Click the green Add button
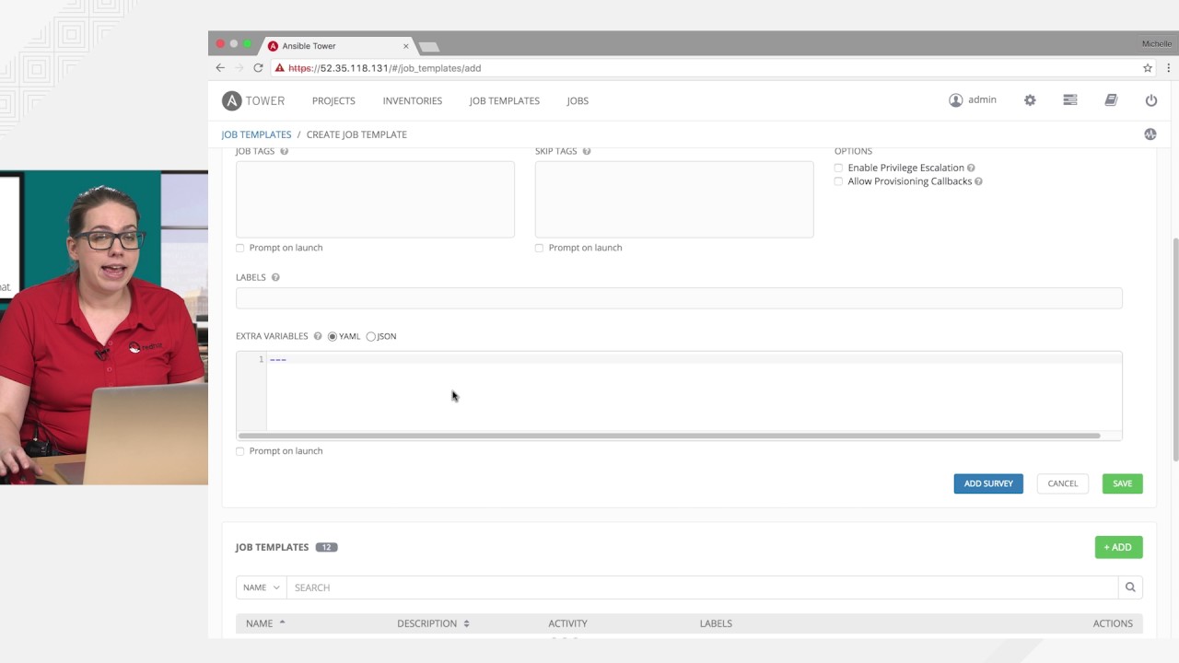1179x663 pixels. pos(1119,547)
